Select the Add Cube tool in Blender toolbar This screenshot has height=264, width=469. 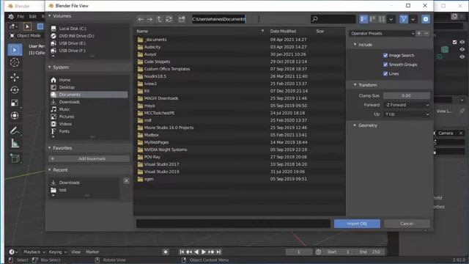coord(15,158)
